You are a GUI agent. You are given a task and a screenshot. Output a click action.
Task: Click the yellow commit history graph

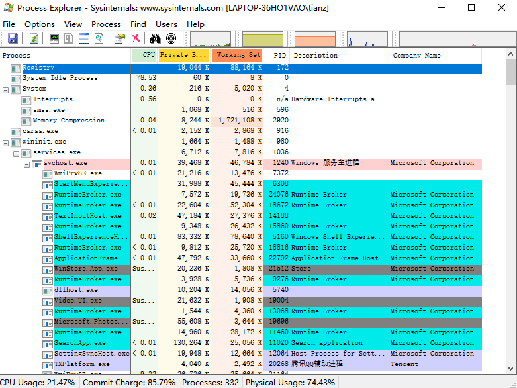pyautogui.click(x=263, y=39)
